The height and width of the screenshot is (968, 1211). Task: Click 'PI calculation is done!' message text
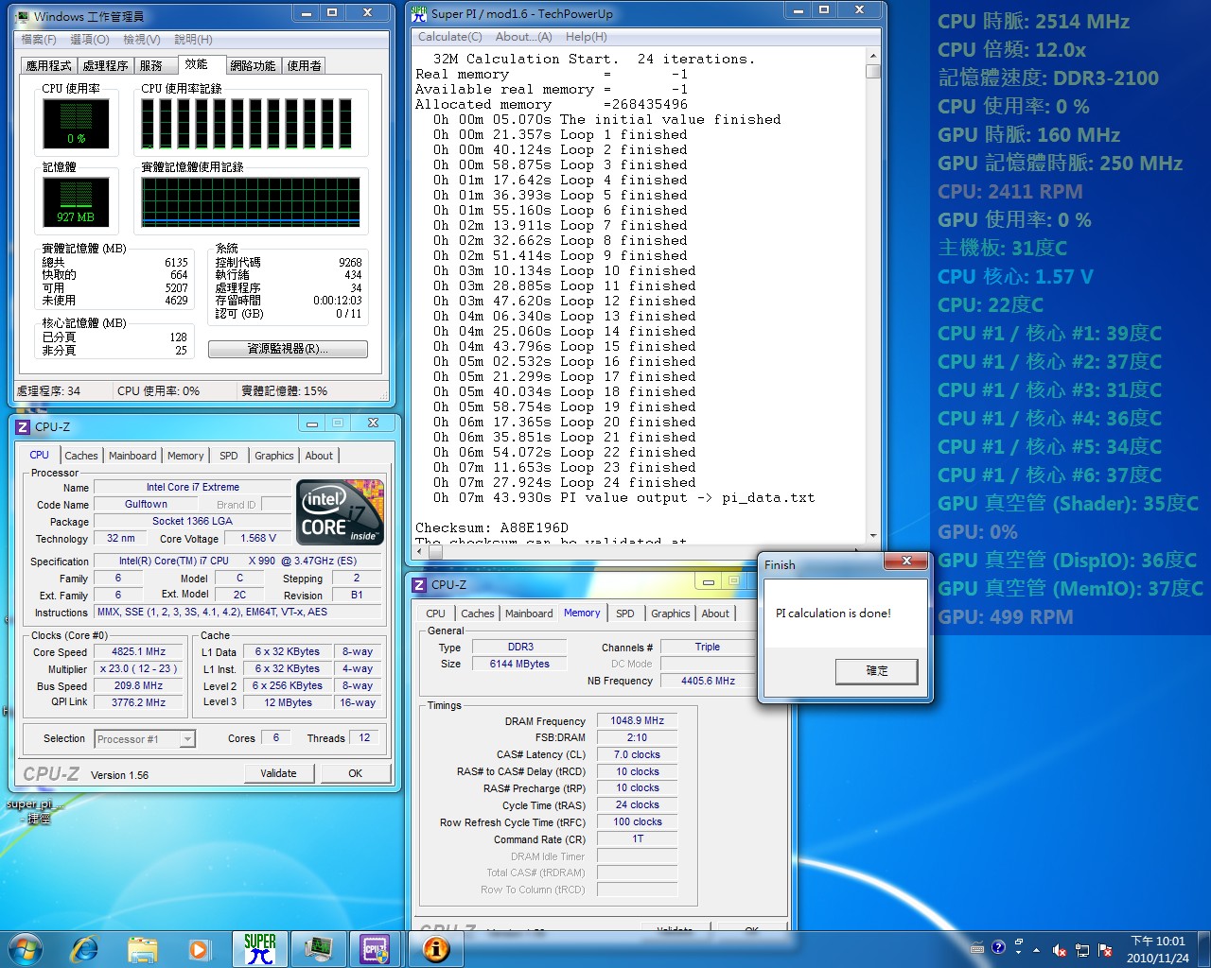834,614
